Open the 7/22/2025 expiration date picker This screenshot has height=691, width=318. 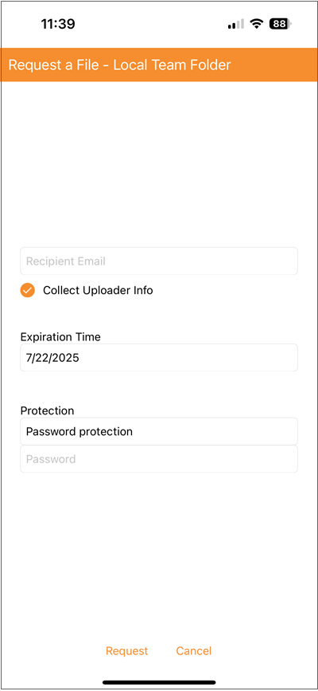click(159, 357)
